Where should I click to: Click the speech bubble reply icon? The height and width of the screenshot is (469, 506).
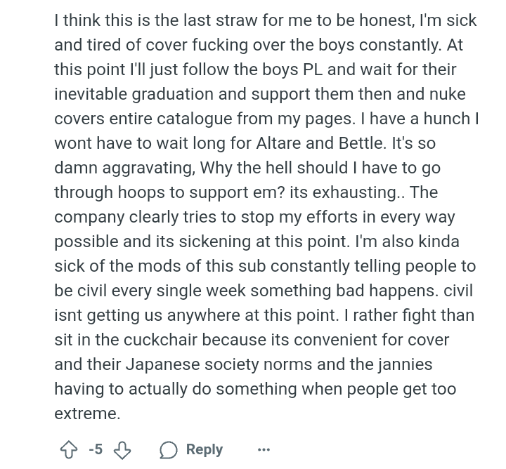(x=169, y=449)
